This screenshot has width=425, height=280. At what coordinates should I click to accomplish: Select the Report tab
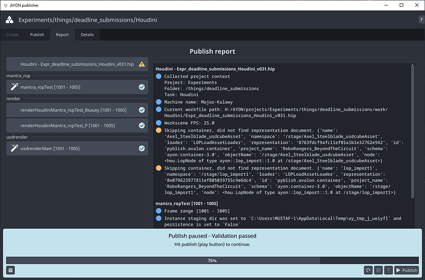[x=62, y=34]
